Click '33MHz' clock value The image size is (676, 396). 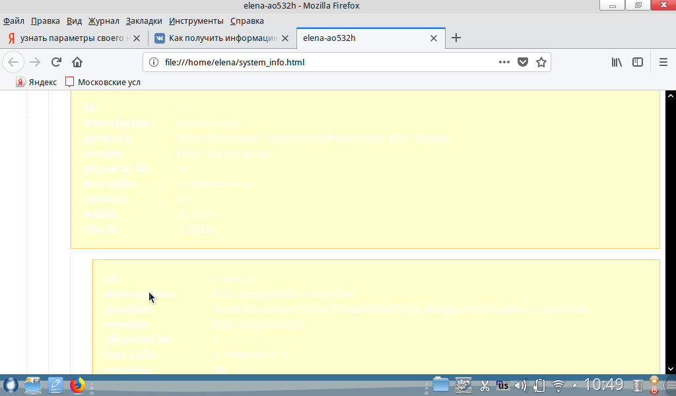click(x=195, y=229)
